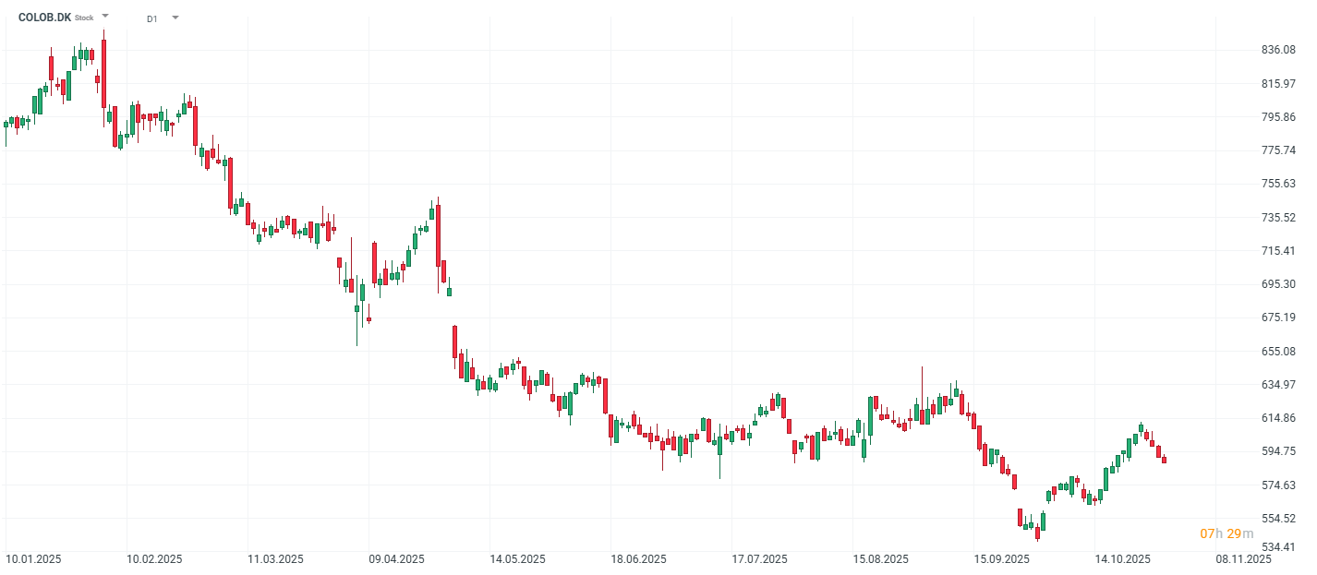
Task: Click the 07h 29m candle countdown timer
Action: [1226, 533]
